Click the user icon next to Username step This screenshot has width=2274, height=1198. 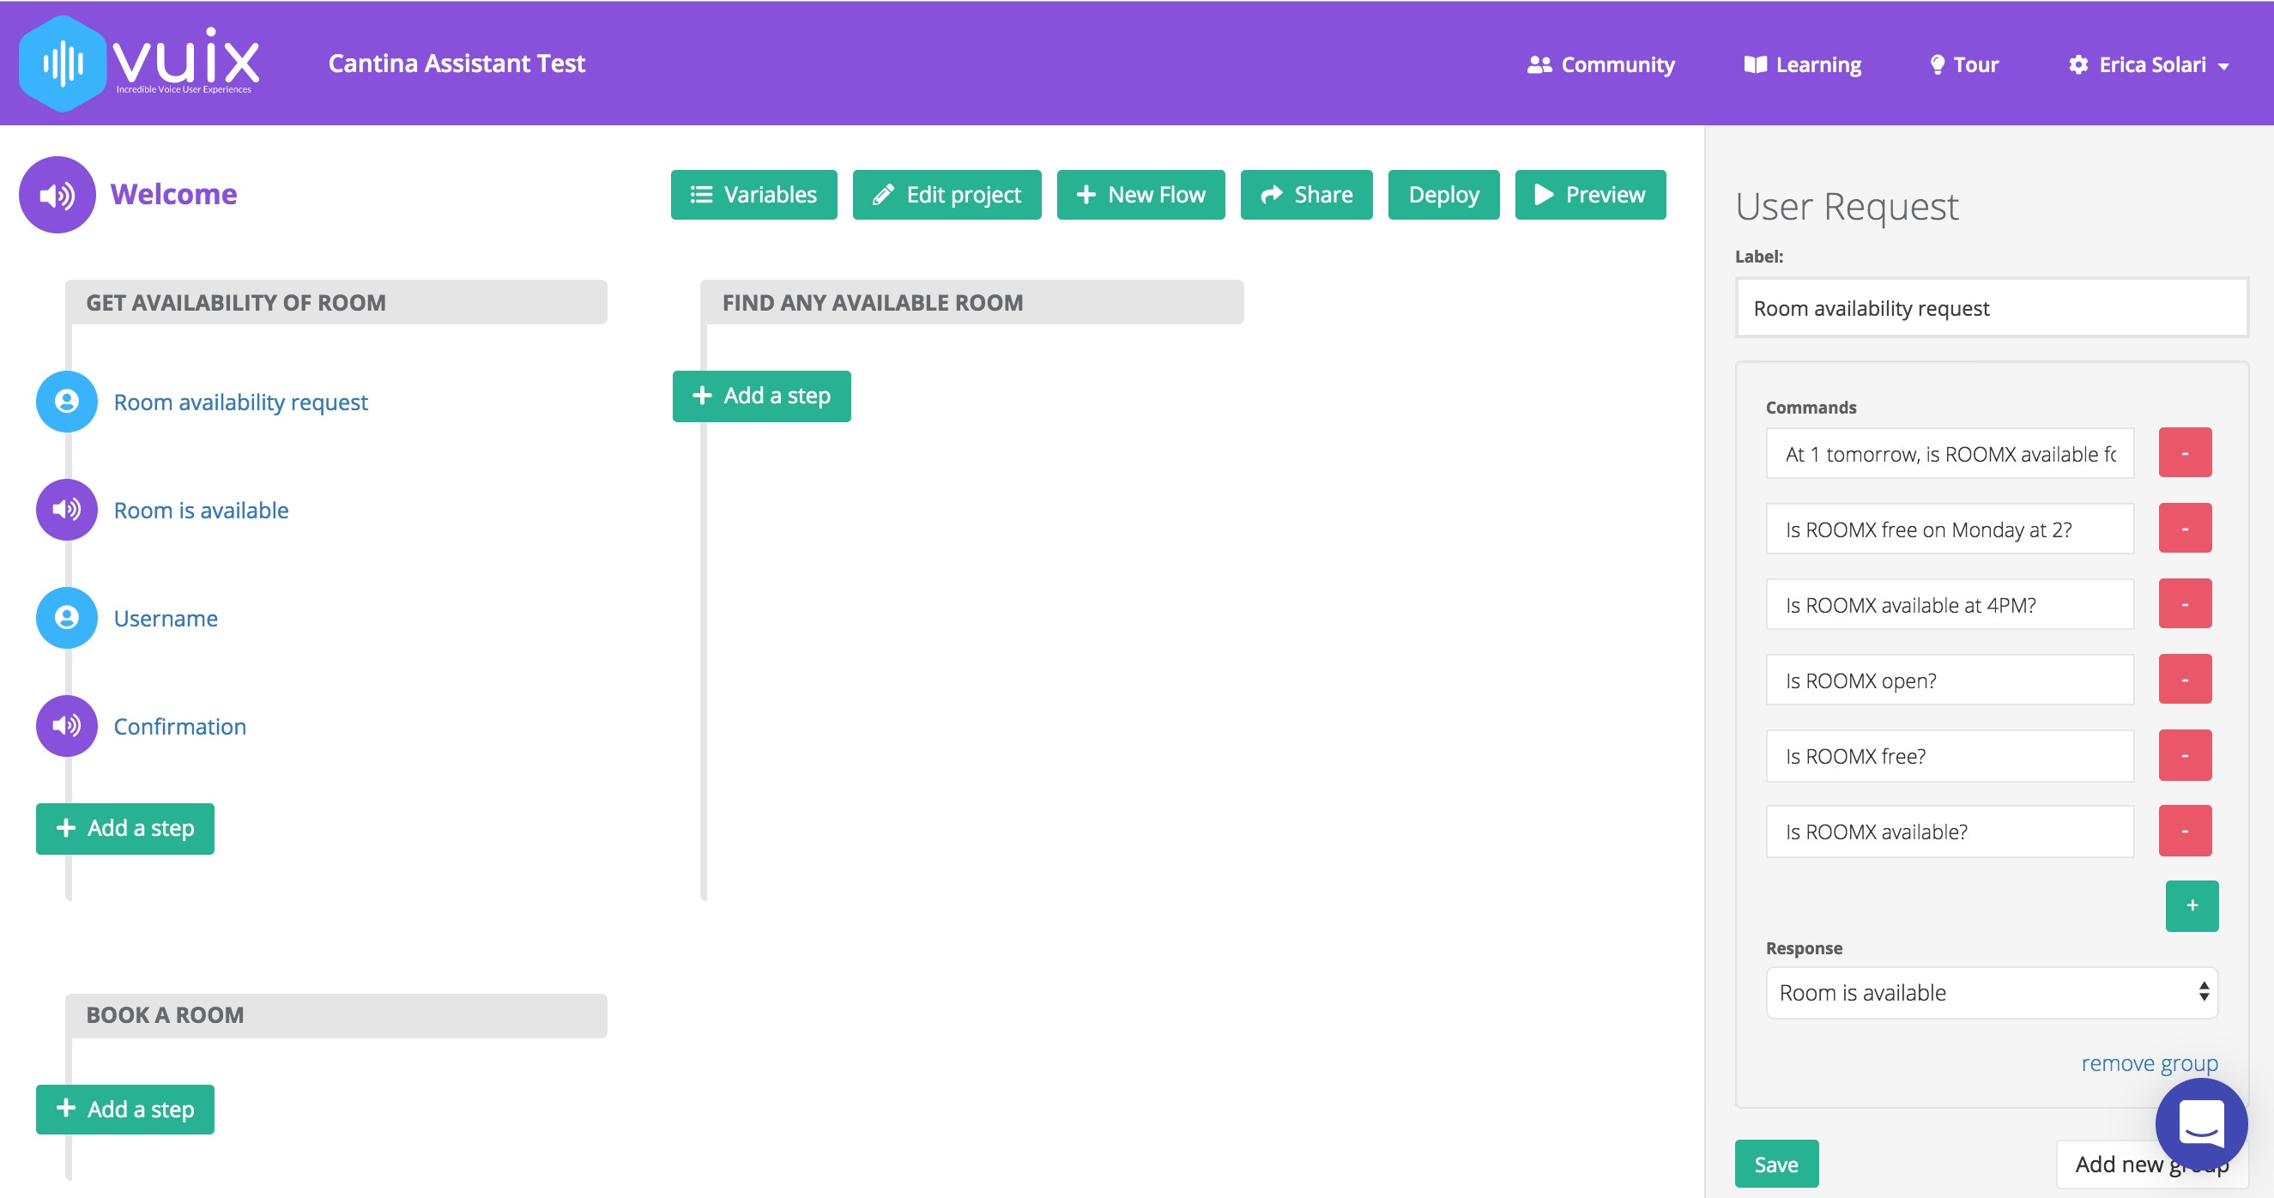point(65,618)
